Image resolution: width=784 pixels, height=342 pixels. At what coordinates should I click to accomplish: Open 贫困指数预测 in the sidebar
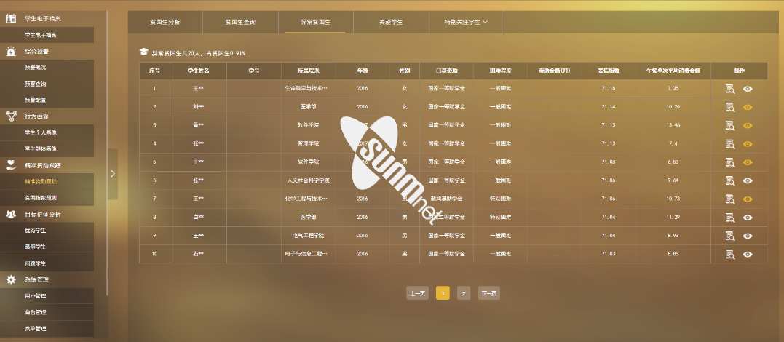pyautogui.click(x=45, y=197)
